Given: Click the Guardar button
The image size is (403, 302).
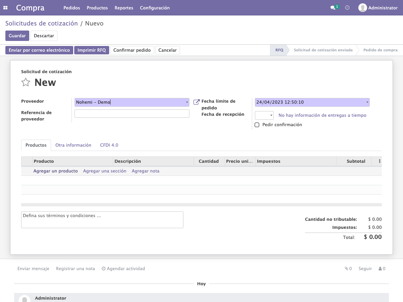Looking at the screenshot, I should point(17,36).
